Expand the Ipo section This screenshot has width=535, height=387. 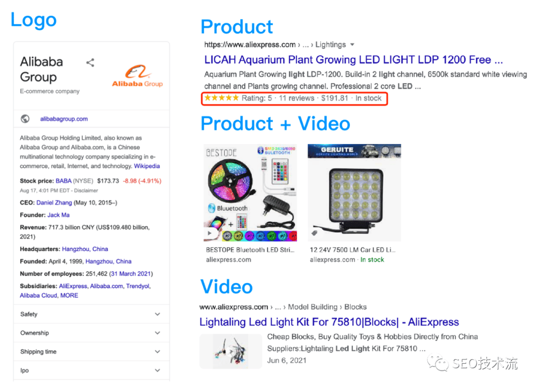[91, 370]
